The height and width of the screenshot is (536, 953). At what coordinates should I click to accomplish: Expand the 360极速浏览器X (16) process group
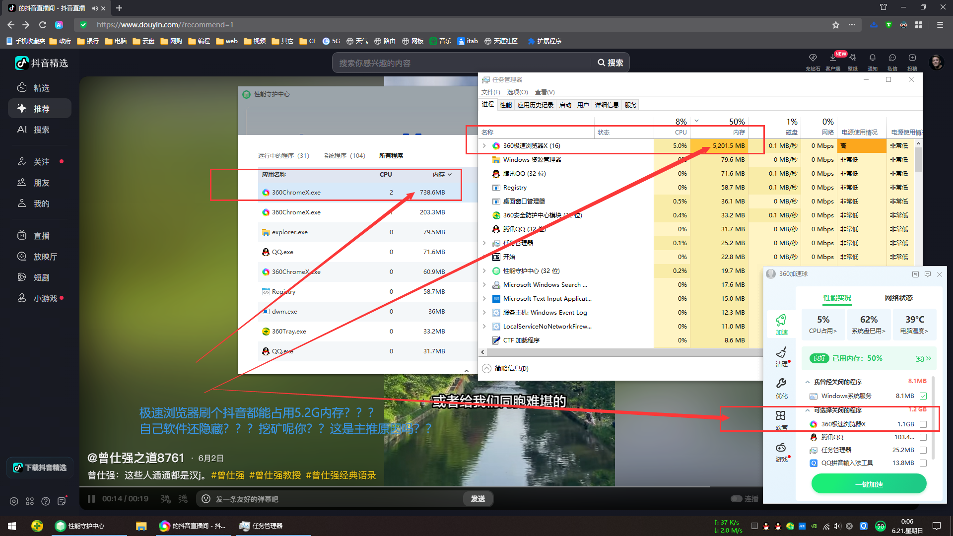pos(484,146)
